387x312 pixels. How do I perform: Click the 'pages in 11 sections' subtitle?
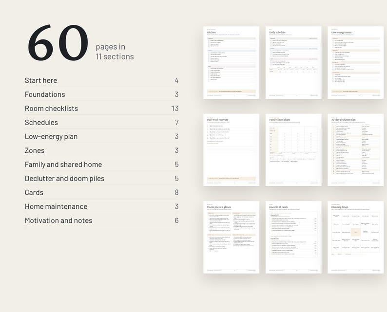coord(115,52)
